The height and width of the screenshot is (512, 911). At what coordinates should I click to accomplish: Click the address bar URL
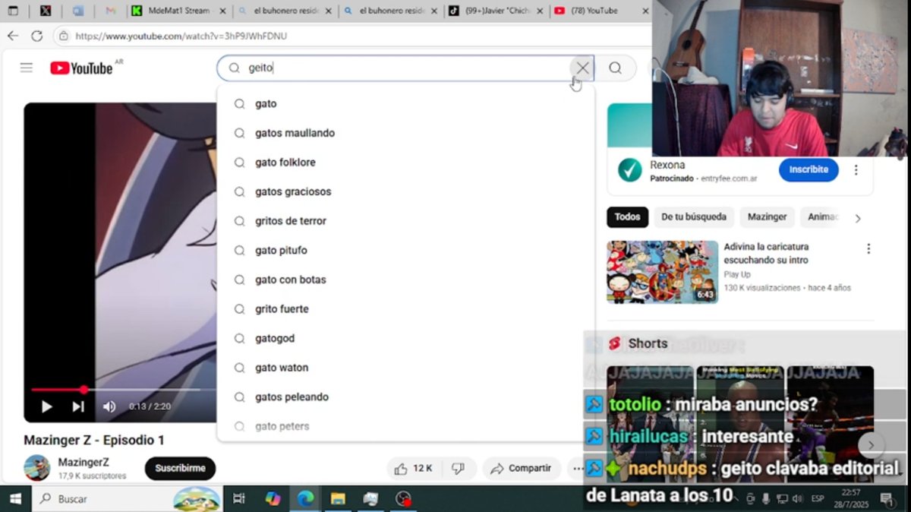pos(181,36)
